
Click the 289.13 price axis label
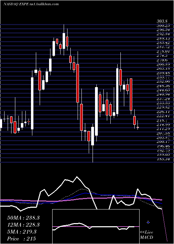tap(163, 38)
